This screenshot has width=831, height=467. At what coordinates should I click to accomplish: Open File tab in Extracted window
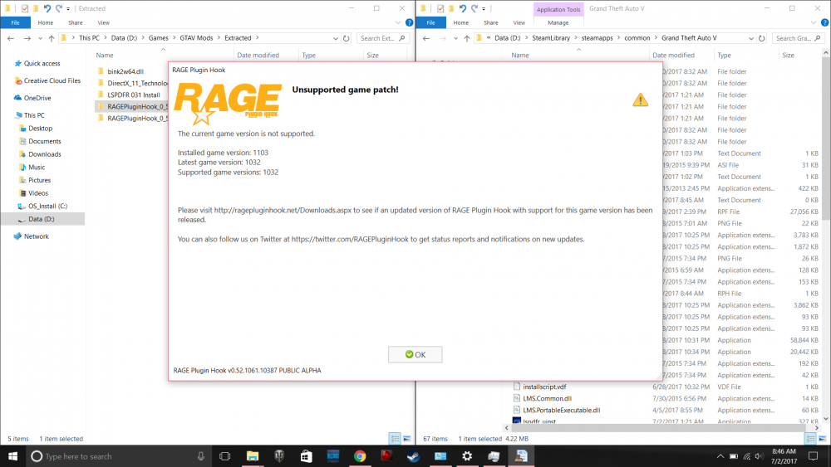(x=15, y=22)
